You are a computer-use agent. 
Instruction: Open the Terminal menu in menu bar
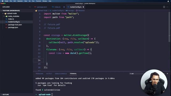(x=38, y=1)
